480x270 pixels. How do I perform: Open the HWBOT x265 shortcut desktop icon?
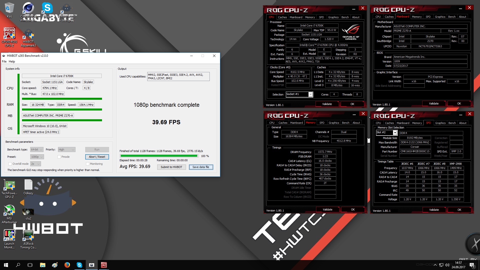(66, 12)
